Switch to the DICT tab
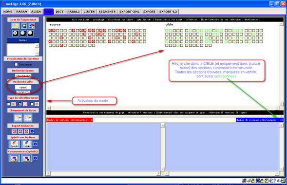 (x=59, y=12)
